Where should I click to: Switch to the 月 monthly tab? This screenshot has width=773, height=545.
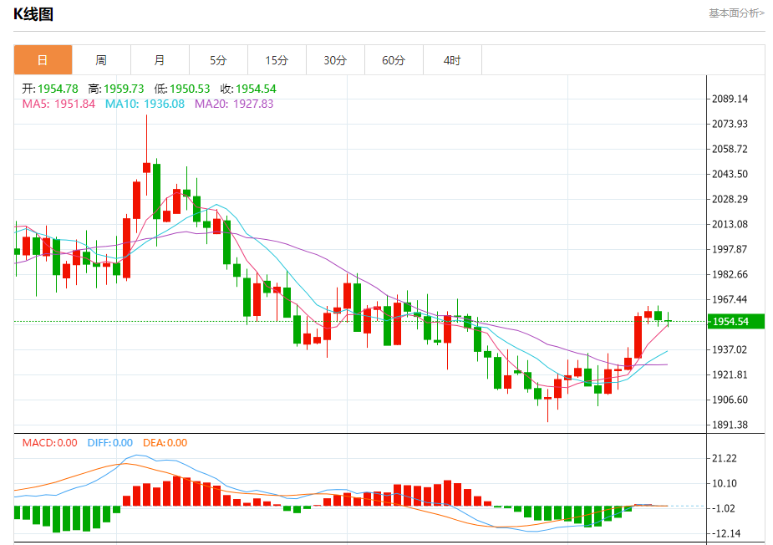point(160,60)
